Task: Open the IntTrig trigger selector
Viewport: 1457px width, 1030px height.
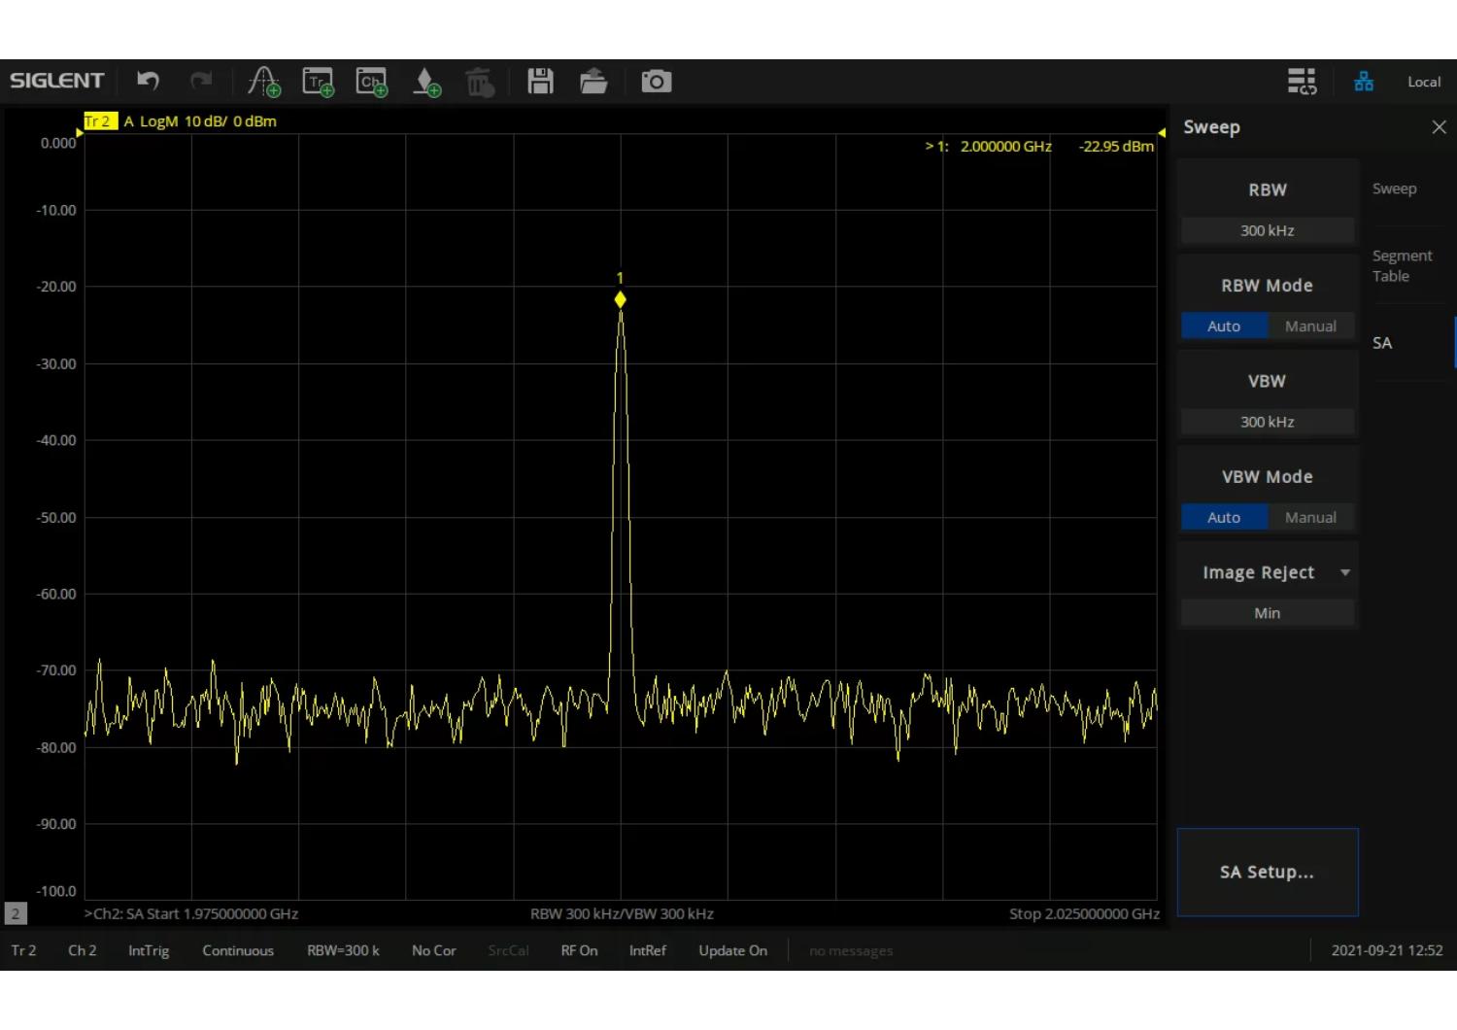Action: click(148, 950)
